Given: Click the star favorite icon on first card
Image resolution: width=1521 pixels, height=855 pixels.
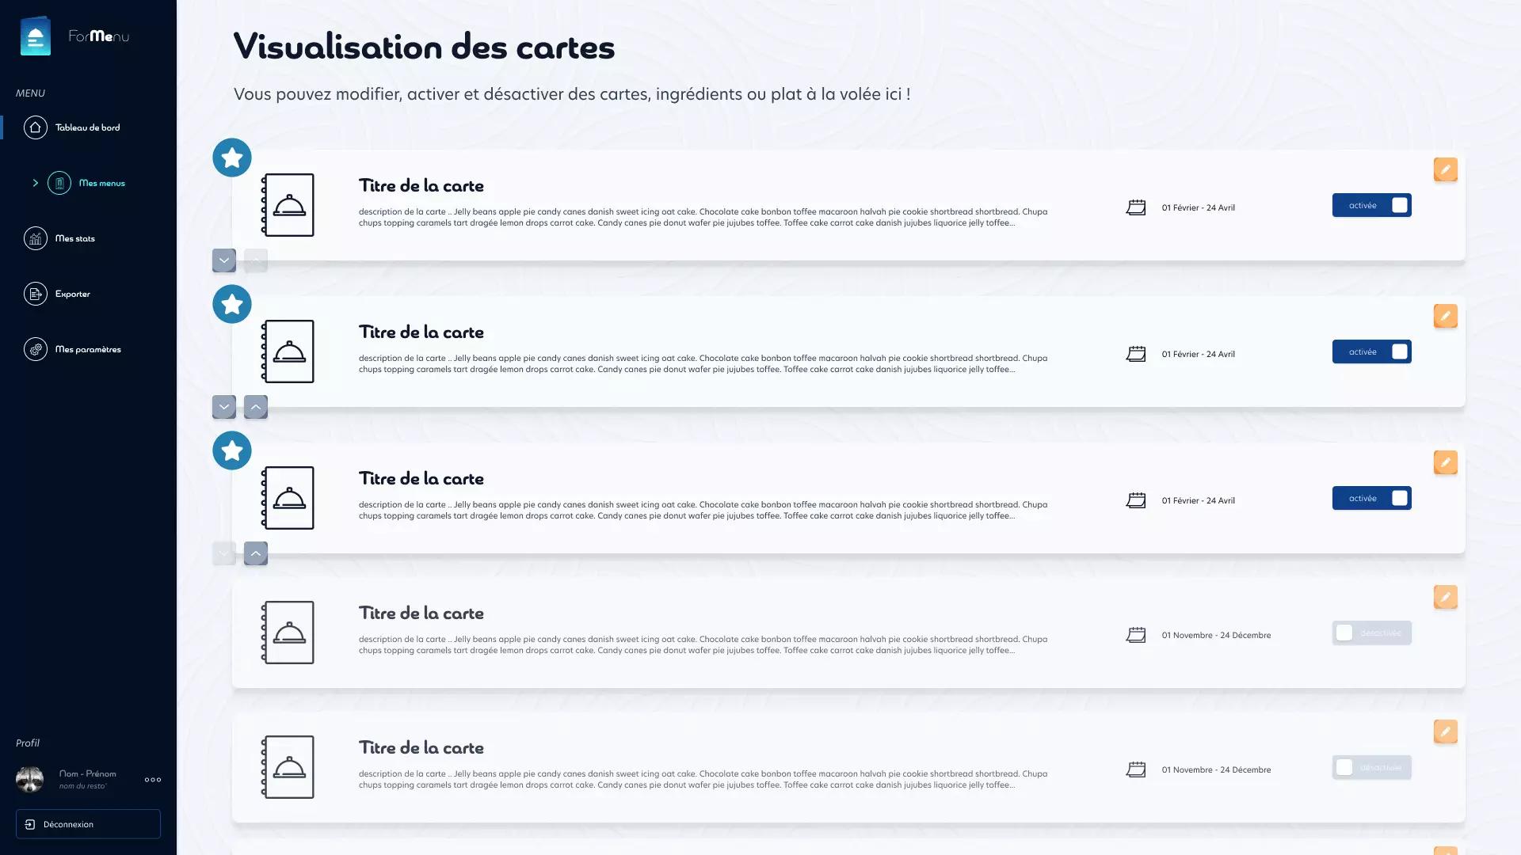Looking at the screenshot, I should (232, 158).
